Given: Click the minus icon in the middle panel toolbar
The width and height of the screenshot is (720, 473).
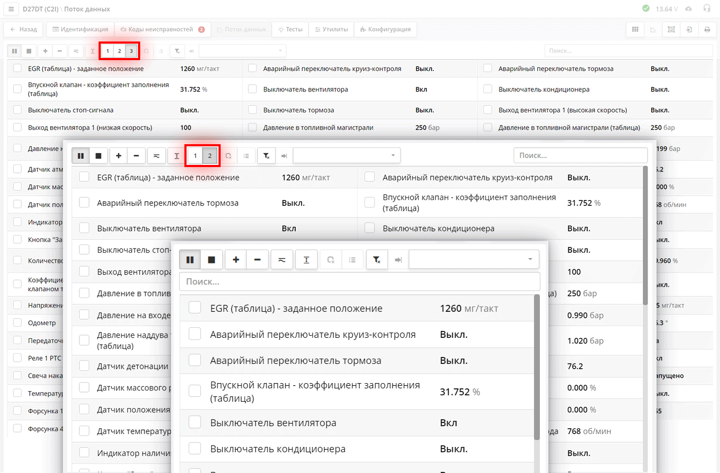Looking at the screenshot, I should click(x=136, y=156).
